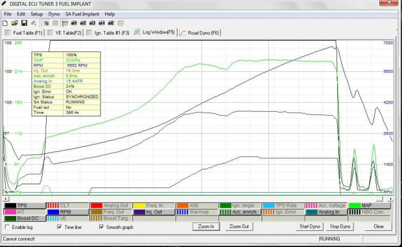
Task: Click the Start Dyno button
Action: click(x=310, y=226)
